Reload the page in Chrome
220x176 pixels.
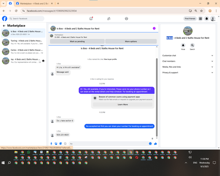[x=16, y=11]
